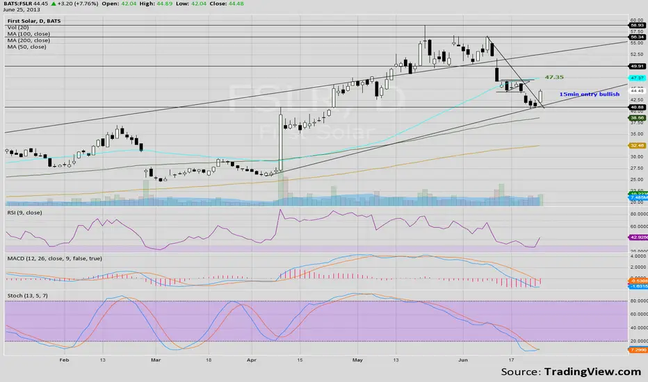Click the 35.00 price axis value
The image size is (648, 382).
(637, 134)
